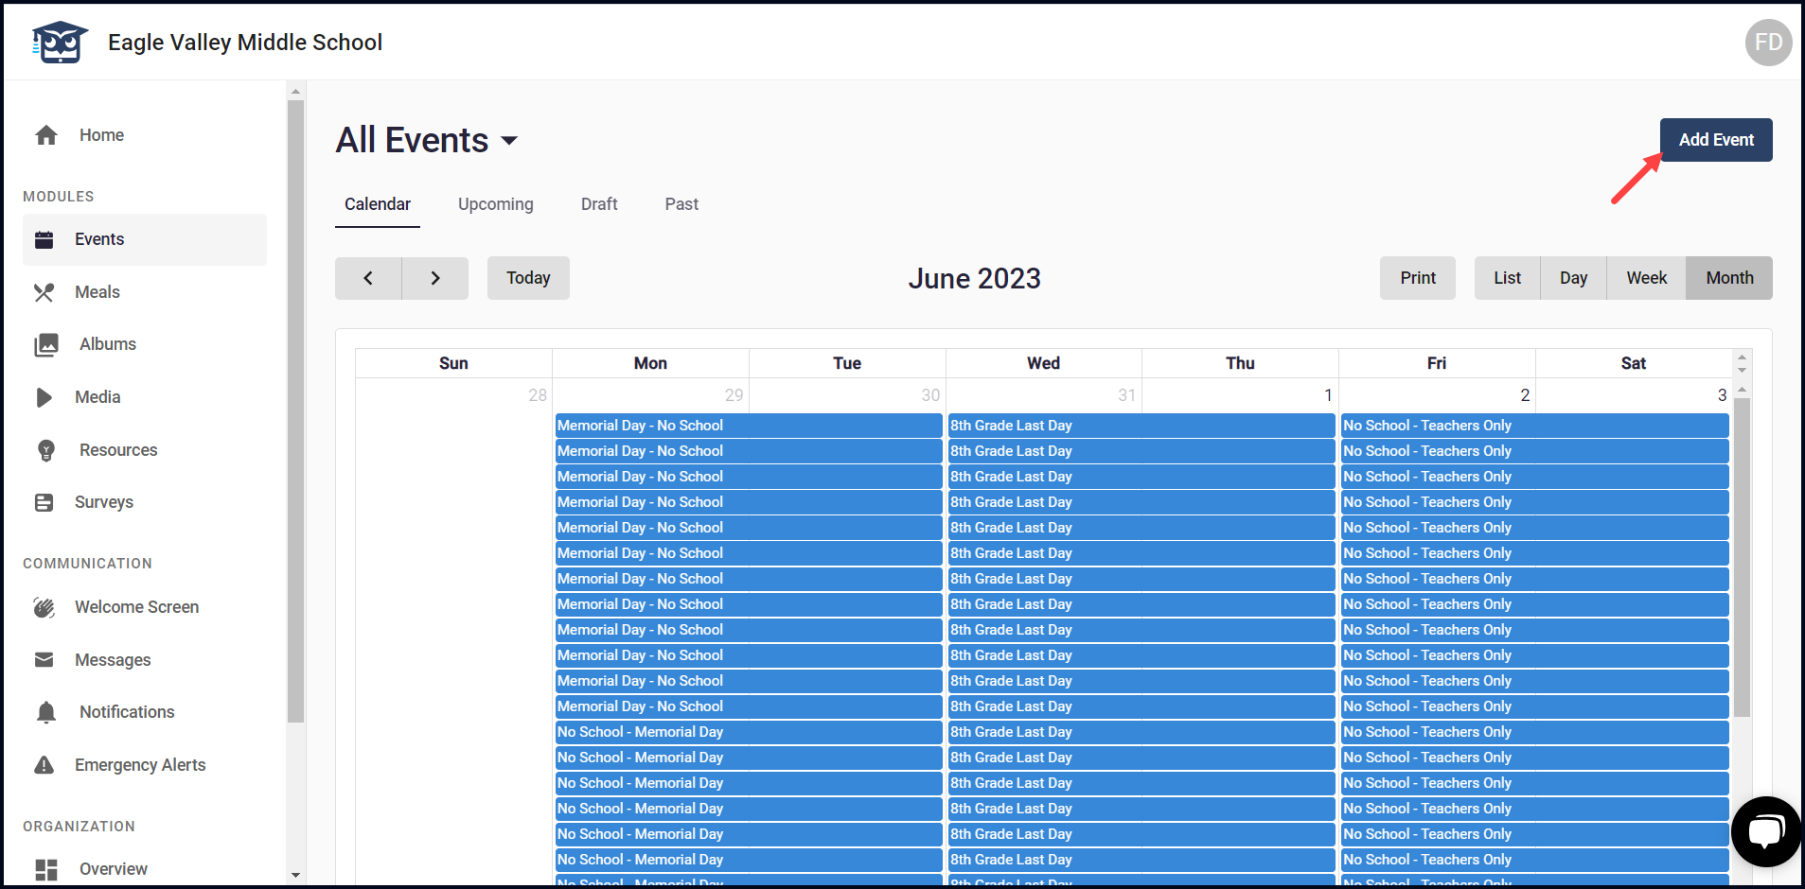
Task: Open first No School - Teachers Only event
Action: (1534, 426)
